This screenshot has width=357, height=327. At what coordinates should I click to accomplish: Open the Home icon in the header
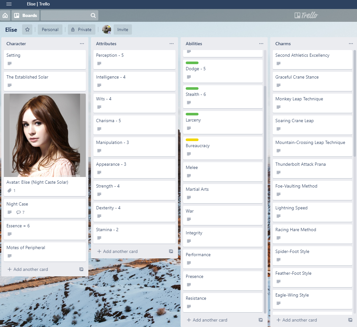5,15
